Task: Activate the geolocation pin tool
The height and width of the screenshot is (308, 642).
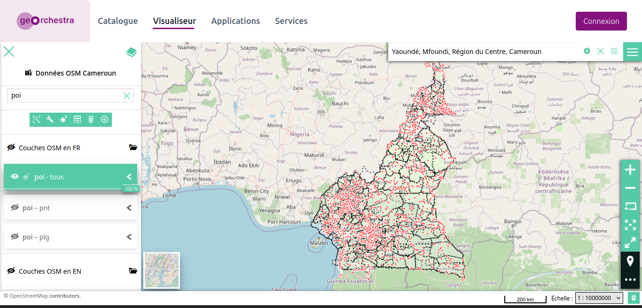Action: (630, 261)
